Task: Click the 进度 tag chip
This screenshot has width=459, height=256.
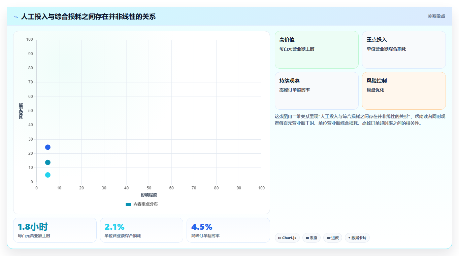Action: (333, 238)
